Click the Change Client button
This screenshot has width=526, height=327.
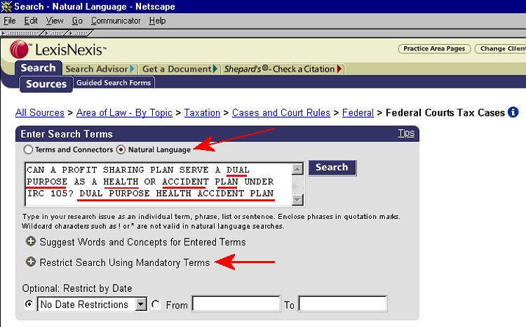click(x=501, y=48)
